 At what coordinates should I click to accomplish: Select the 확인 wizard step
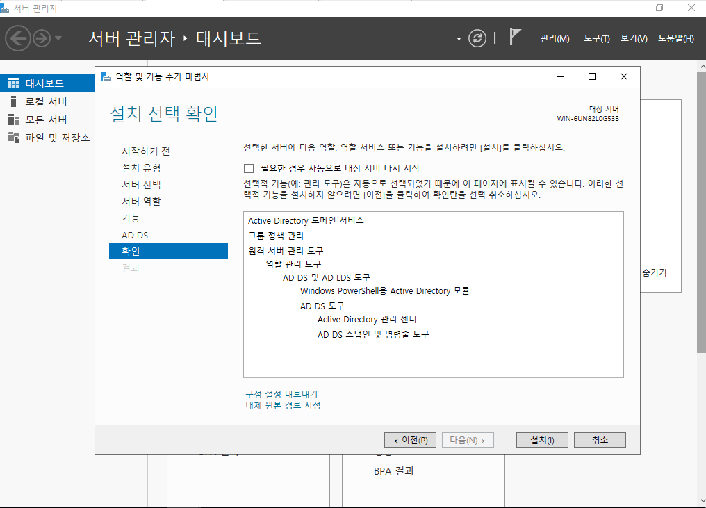(168, 251)
